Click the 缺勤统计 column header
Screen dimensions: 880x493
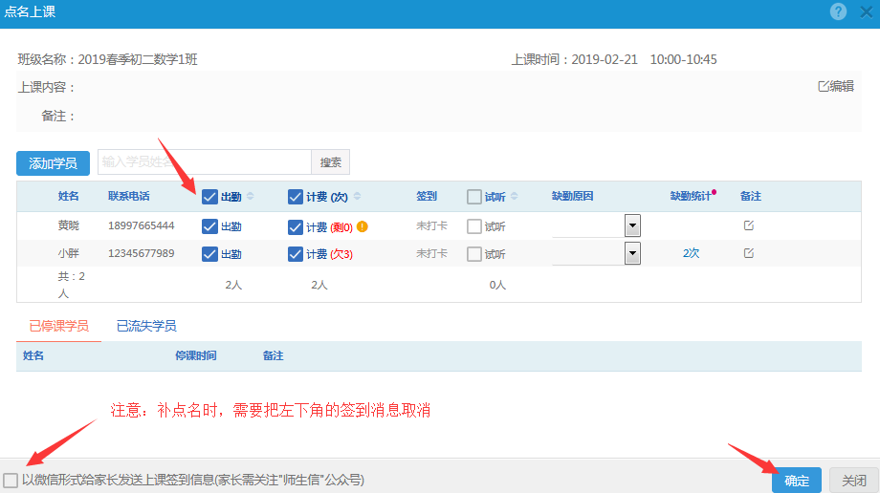coord(691,196)
